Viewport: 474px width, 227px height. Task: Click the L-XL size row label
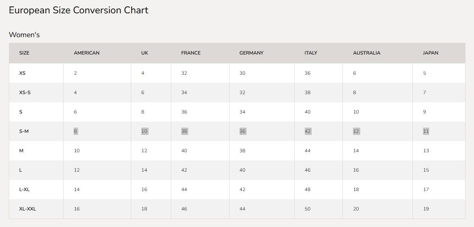coord(25,189)
